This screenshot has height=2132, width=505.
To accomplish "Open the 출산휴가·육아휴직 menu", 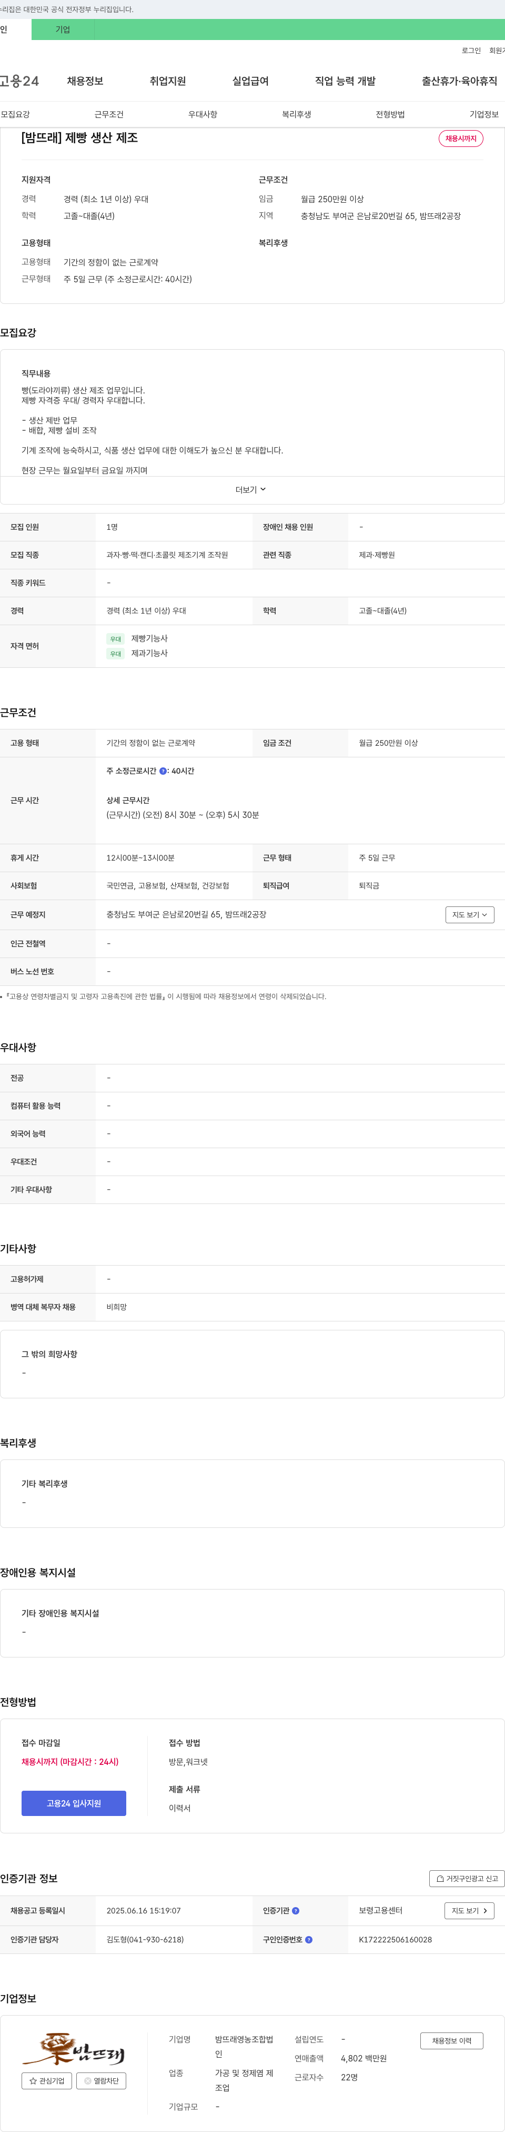I will (x=460, y=81).
